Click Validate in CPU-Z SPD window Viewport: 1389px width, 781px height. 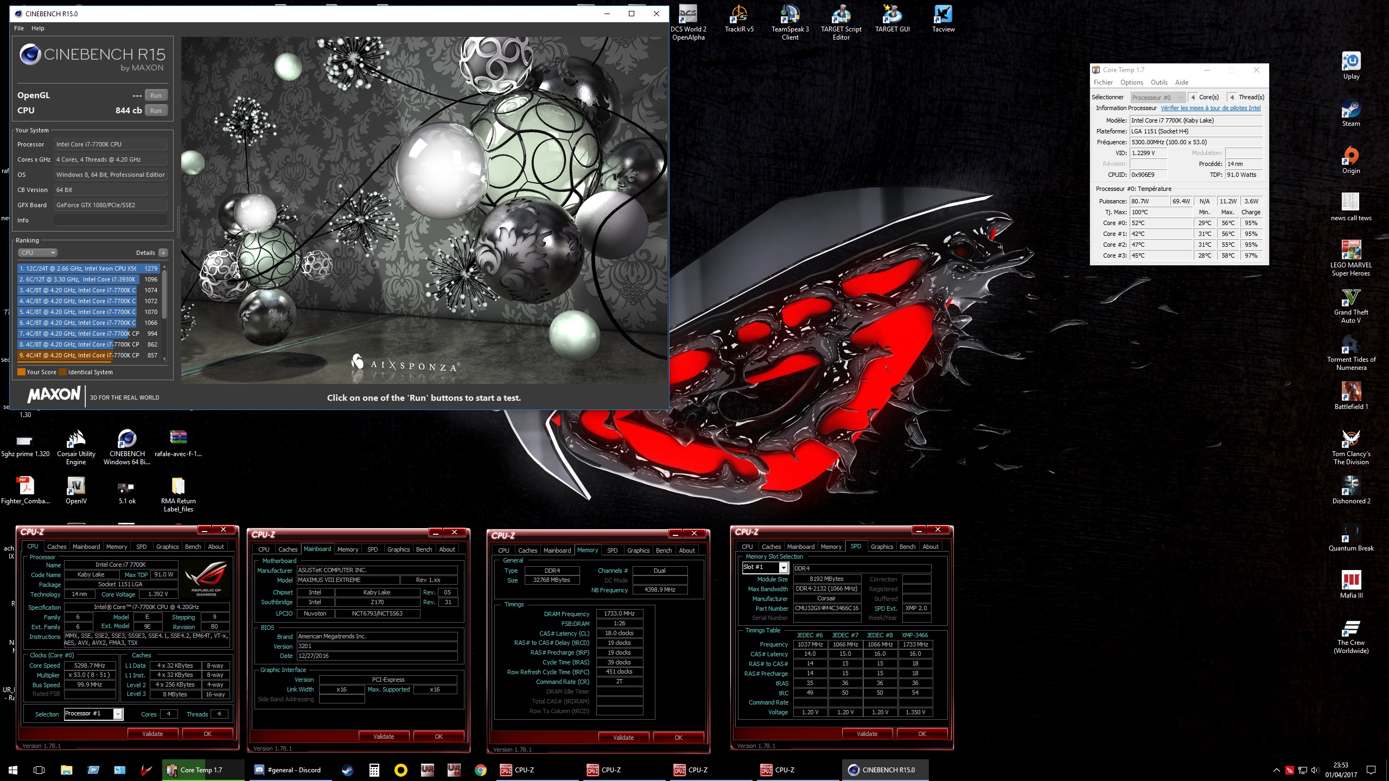pos(867,734)
